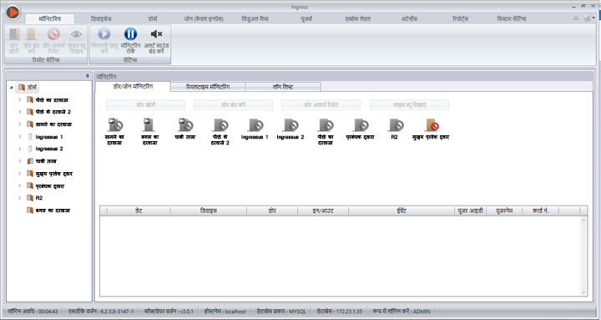601x320 pixels.
Task: Select the पीछे के दरवाजे 2 icon in monitoring panel
Action: (220, 125)
